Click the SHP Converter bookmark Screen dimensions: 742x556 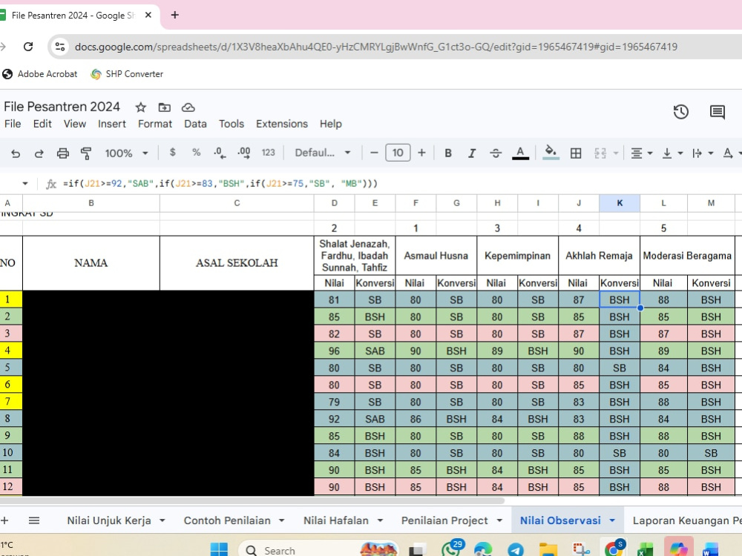pos(127,73)
